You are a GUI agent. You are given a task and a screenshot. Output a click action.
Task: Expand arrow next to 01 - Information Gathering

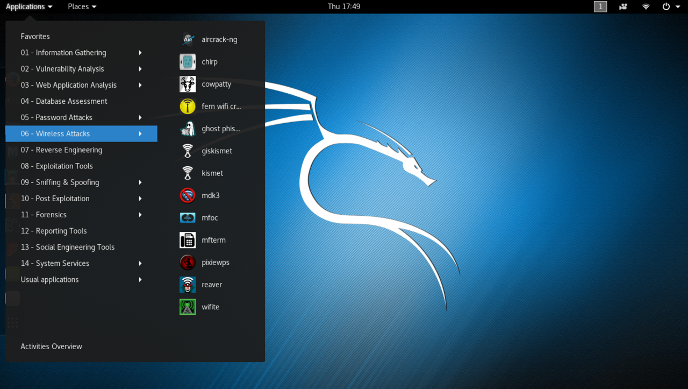[140, 53]
